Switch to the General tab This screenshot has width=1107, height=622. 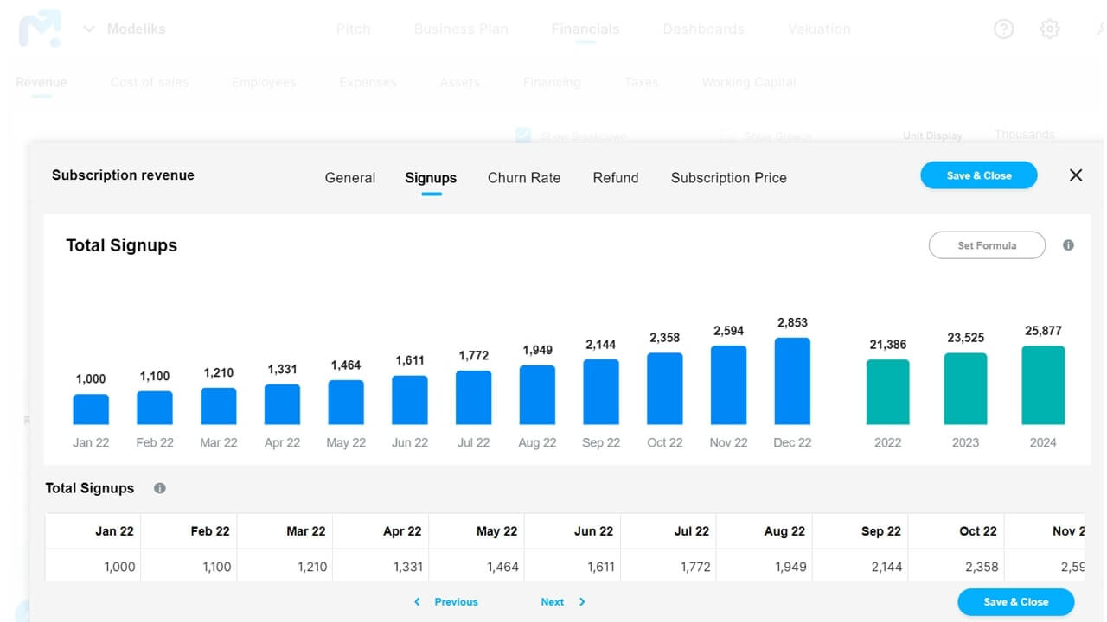point(350,178)
